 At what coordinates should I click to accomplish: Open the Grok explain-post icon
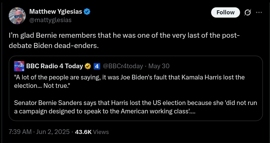click(248, 12)
